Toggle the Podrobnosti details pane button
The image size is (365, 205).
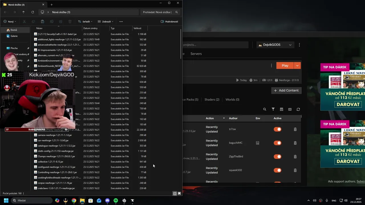(x=169, y=22)
